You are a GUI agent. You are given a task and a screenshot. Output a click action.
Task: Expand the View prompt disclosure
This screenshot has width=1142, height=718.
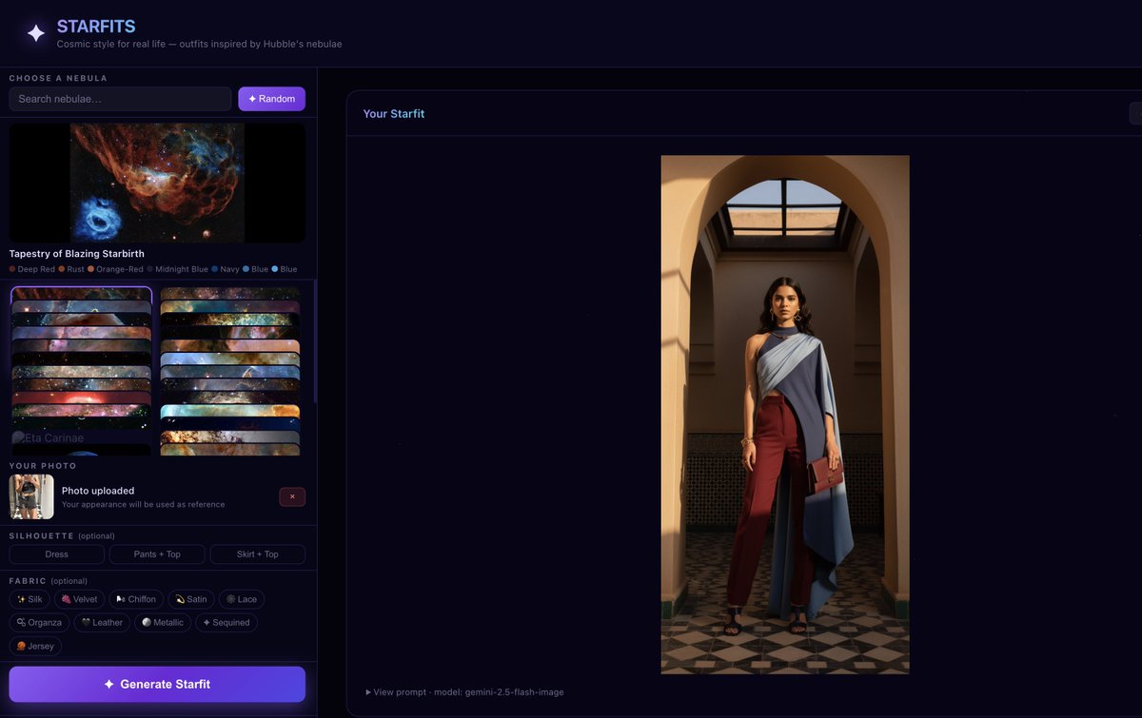coord(464,692)
